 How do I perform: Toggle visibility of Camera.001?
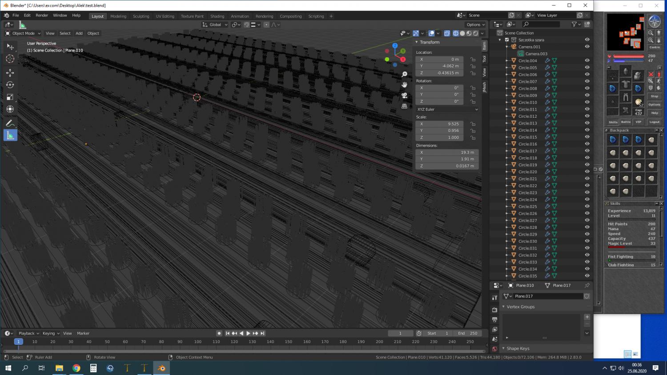pos(587,47)
